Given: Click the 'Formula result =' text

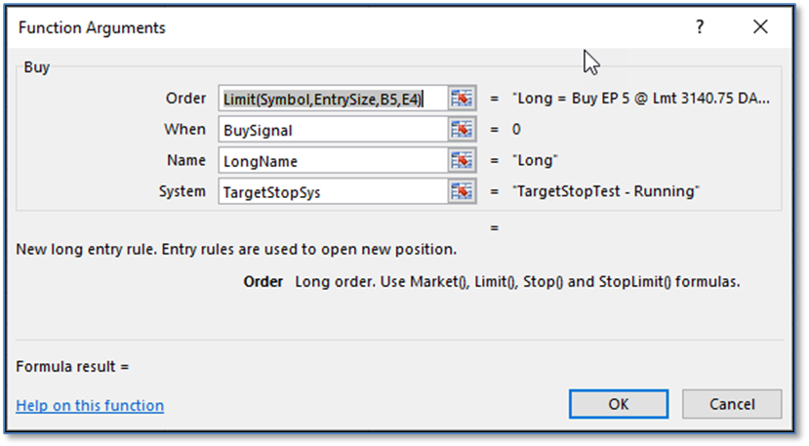Looking at the screenshot, I should (73, 367).
